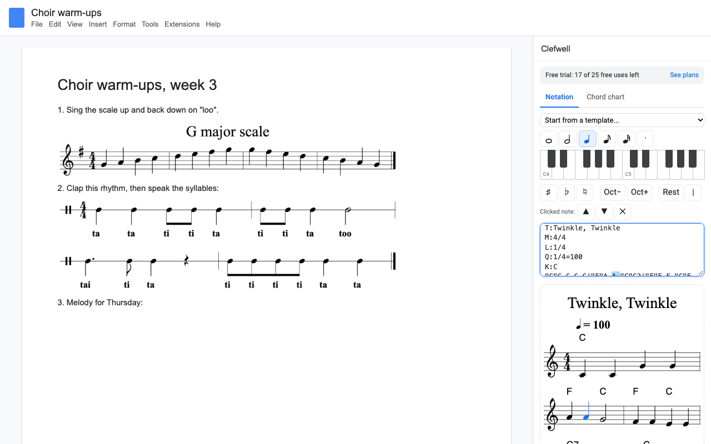Image resolution: width=711 pixels, height=444 pixels.
Task: Open the Tools menu
Action: 150,24
